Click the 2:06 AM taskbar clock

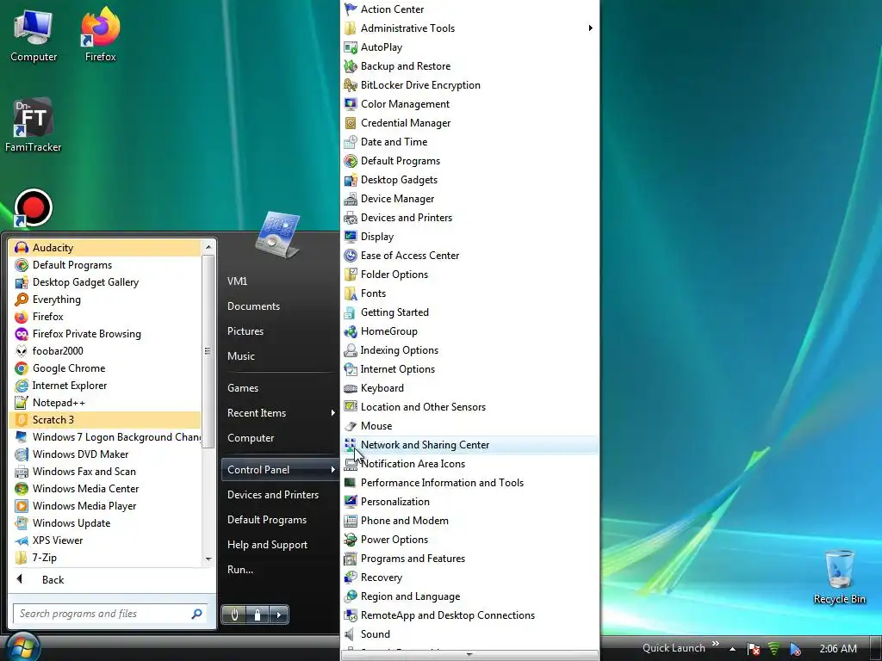(838, 649)
